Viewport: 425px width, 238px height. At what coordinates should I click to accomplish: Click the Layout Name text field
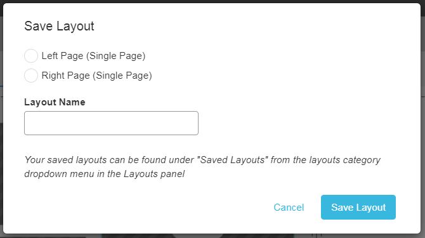[x=111, y=123]
